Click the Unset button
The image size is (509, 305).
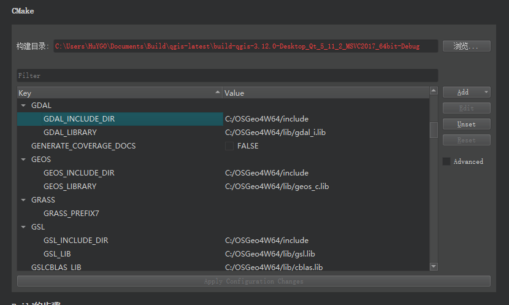click(x=466, y=124)
